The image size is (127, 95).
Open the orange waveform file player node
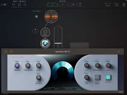click(x=51, y=17)
